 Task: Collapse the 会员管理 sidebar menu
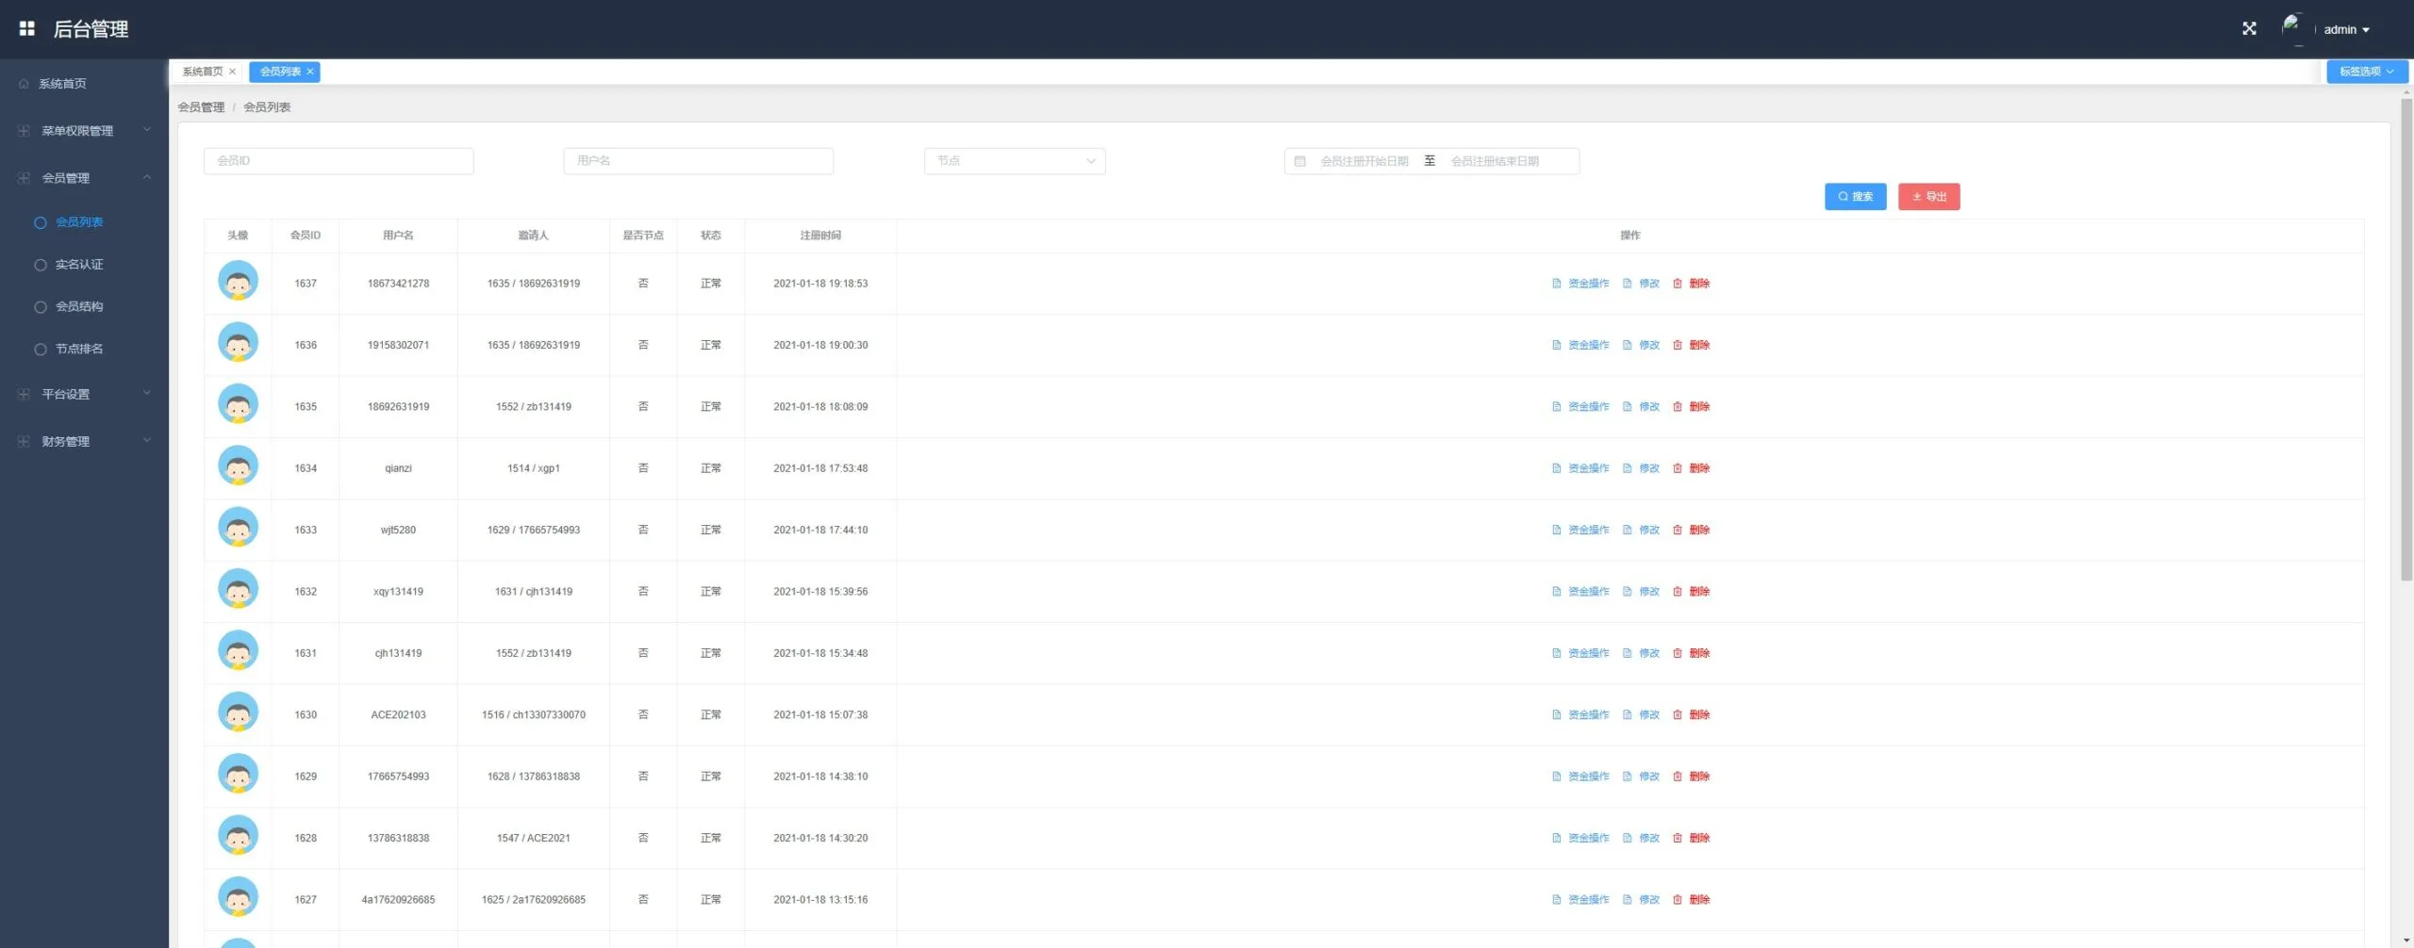[x=84, y=178]
